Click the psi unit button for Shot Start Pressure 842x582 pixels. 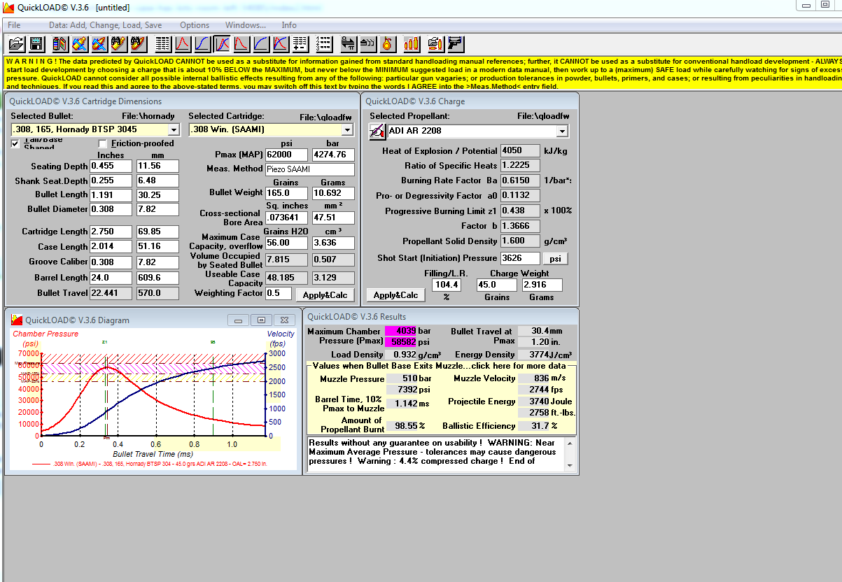[555, 258]
